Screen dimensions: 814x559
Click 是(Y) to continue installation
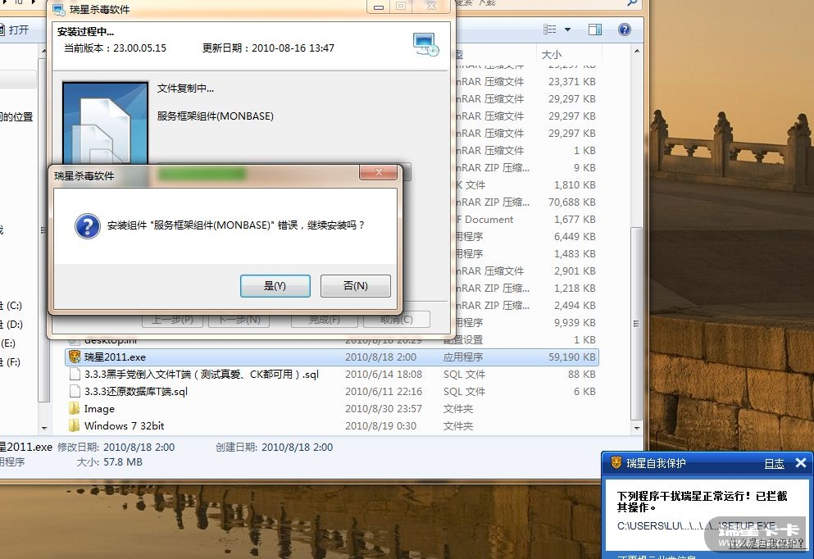click(x=275, y=286)
